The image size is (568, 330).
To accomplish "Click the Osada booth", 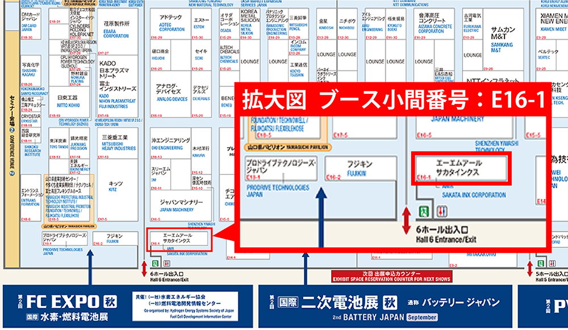I will (x=229, y=23).
